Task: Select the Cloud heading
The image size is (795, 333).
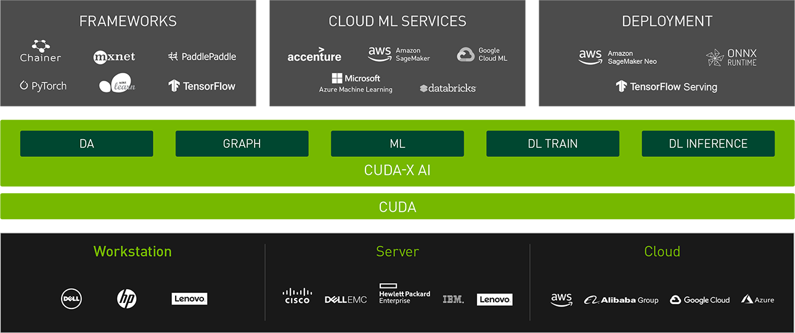Action: [662, 252]
